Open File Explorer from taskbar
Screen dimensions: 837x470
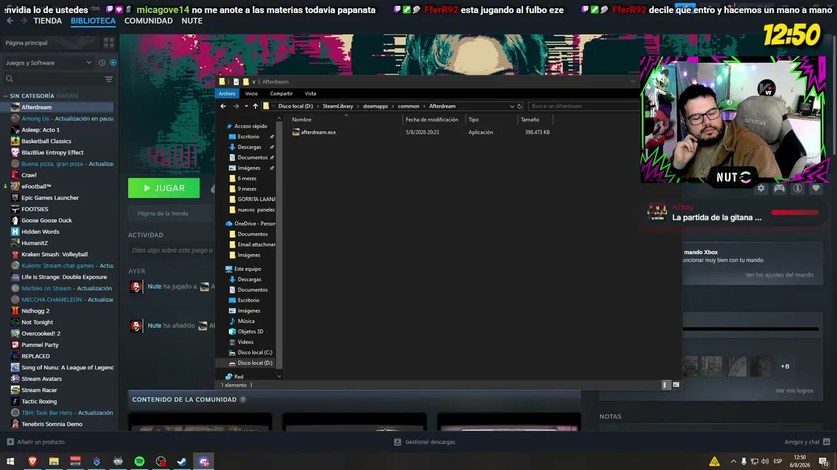click(54, 462)
